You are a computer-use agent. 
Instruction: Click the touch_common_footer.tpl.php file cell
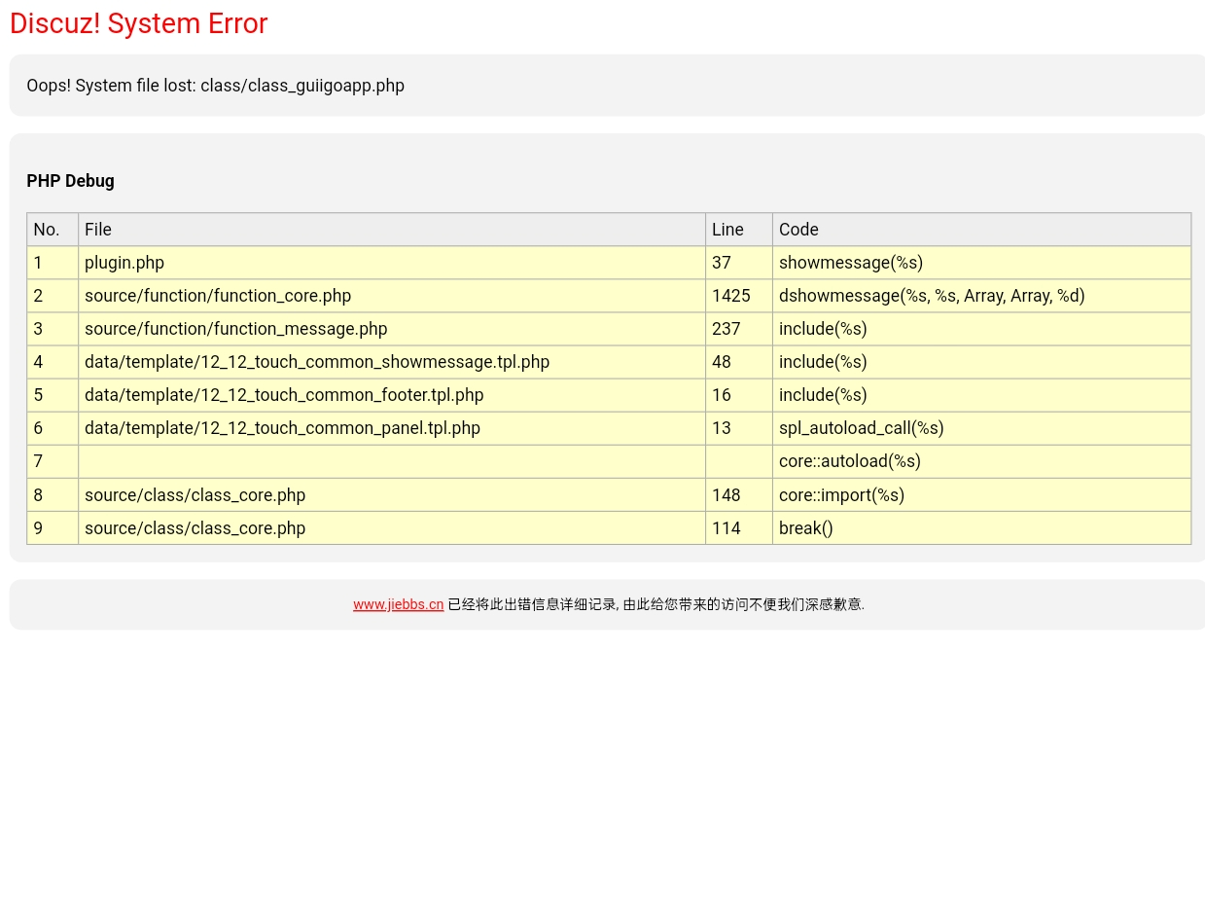[284, 395]
